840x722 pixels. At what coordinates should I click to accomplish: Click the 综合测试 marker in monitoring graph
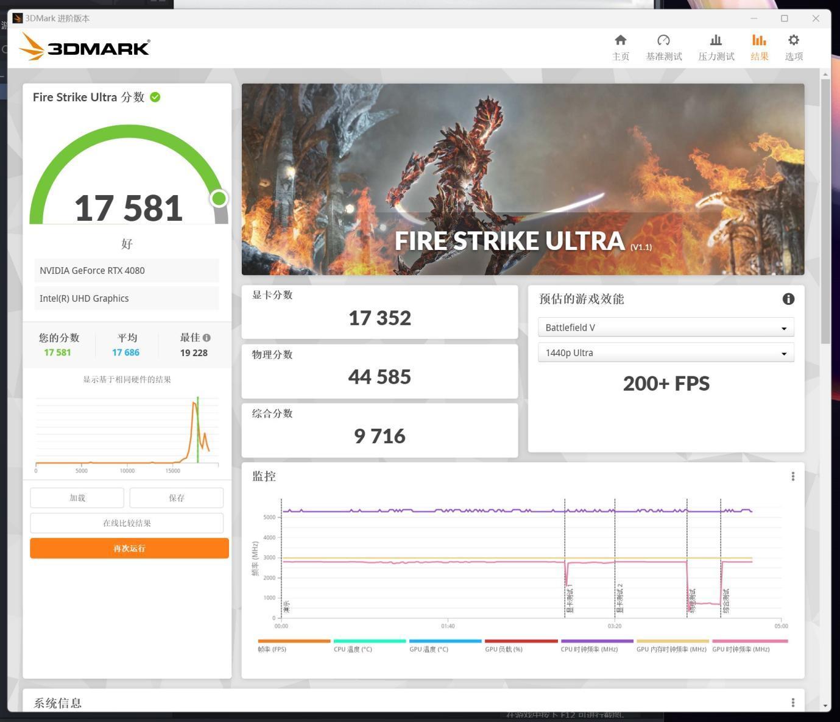tap(726, 601)
